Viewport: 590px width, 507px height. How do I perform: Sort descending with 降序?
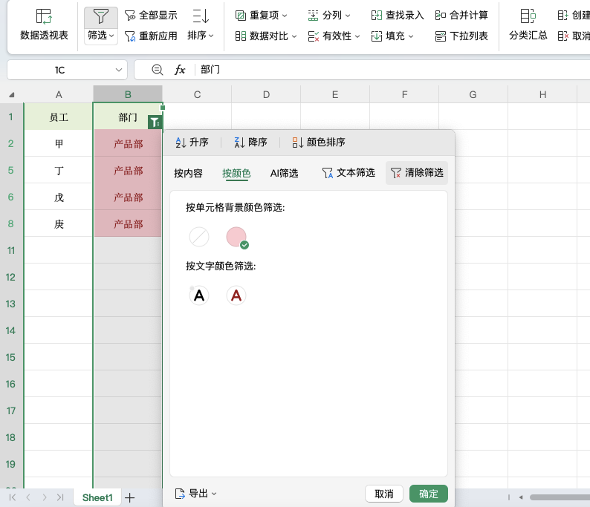[x=250, y=142]
